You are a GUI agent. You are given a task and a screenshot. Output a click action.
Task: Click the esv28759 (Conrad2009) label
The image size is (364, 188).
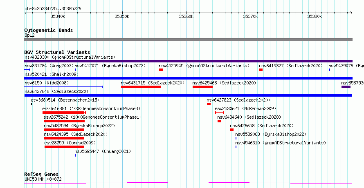(70, 143)
